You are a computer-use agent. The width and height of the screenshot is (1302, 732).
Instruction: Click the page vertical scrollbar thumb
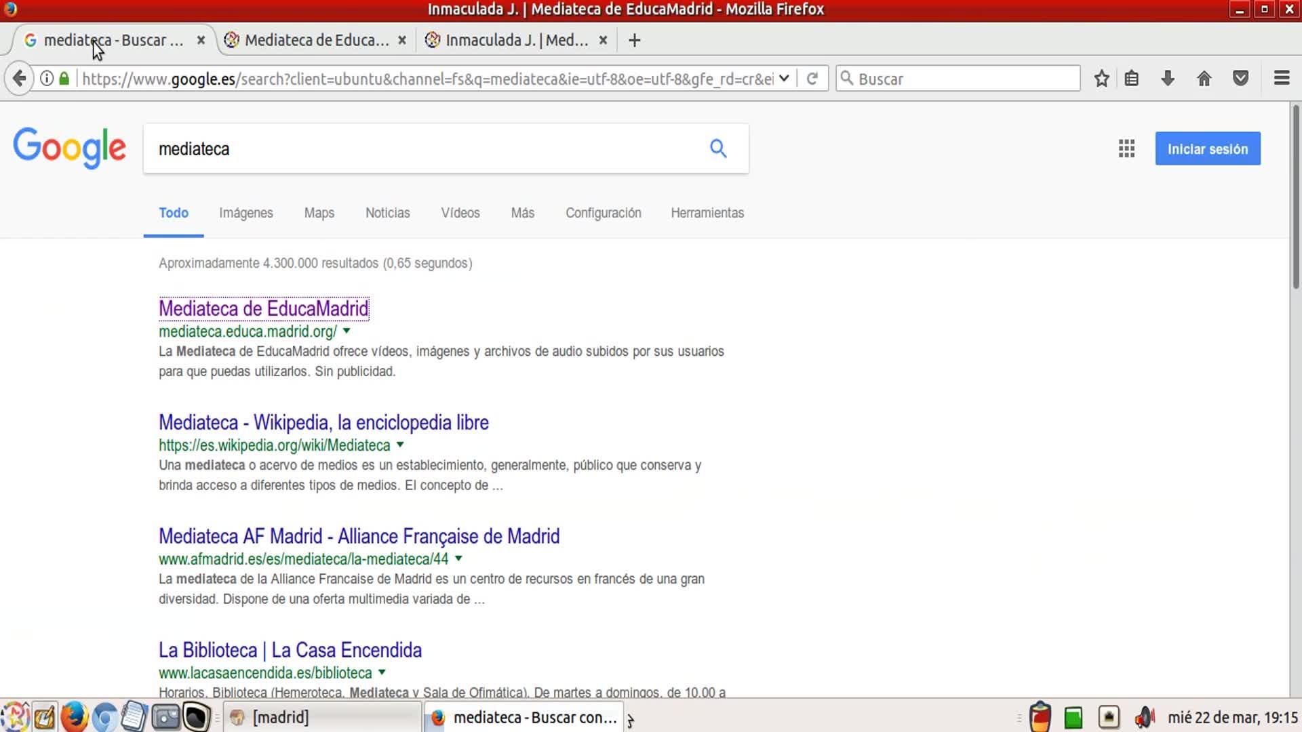click(x=1295, y=197)
